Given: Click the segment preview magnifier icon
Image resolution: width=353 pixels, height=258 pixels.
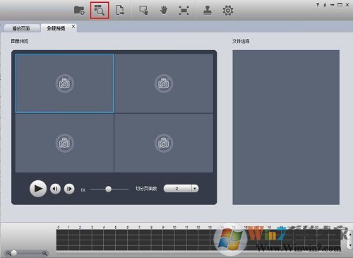Looking at the screenshot, I should [100, 11].
